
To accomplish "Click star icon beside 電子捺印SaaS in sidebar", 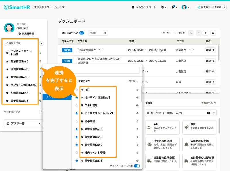I will pyautogui.click(x=7, y=101).
